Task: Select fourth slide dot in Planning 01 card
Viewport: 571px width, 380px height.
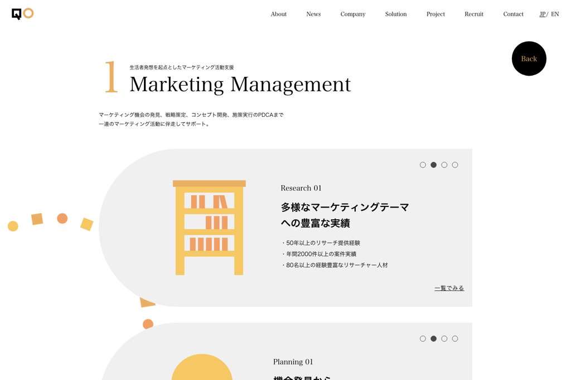Action: (x=455, y=339)
